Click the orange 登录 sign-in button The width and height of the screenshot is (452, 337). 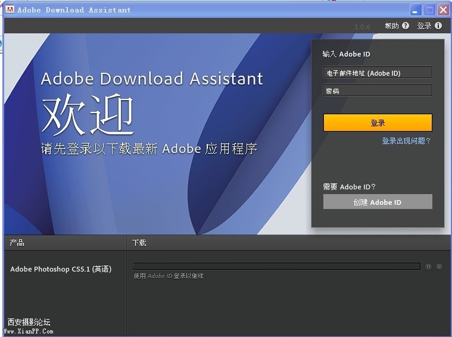(x=378, y=123)
